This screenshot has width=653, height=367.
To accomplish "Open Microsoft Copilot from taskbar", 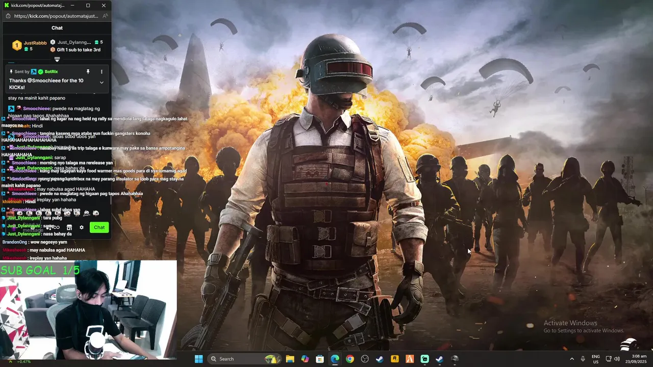I will tap(305, 359).
